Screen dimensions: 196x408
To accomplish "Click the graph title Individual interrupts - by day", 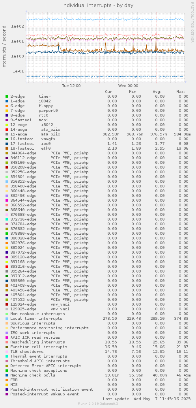I will (x=98, y=5).
